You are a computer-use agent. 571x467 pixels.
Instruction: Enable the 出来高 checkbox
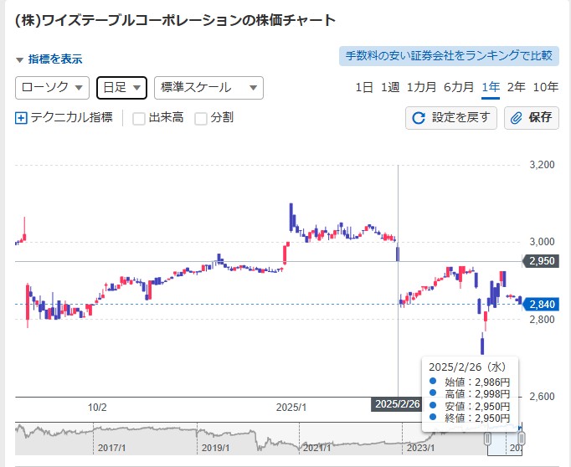coord(139,118)
